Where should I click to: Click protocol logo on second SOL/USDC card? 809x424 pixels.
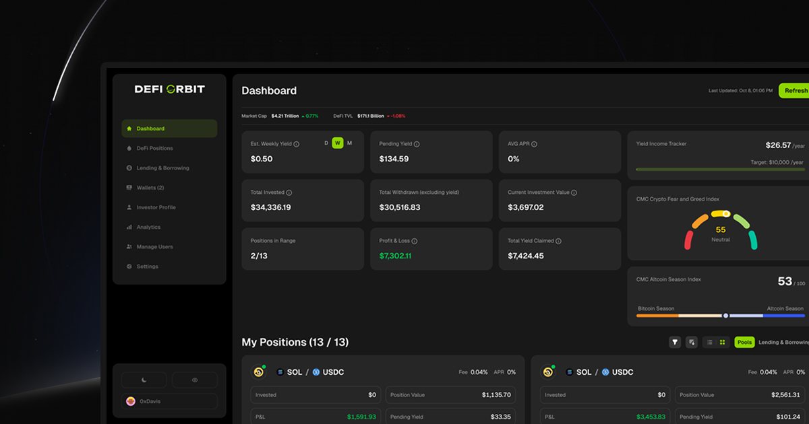548,372
